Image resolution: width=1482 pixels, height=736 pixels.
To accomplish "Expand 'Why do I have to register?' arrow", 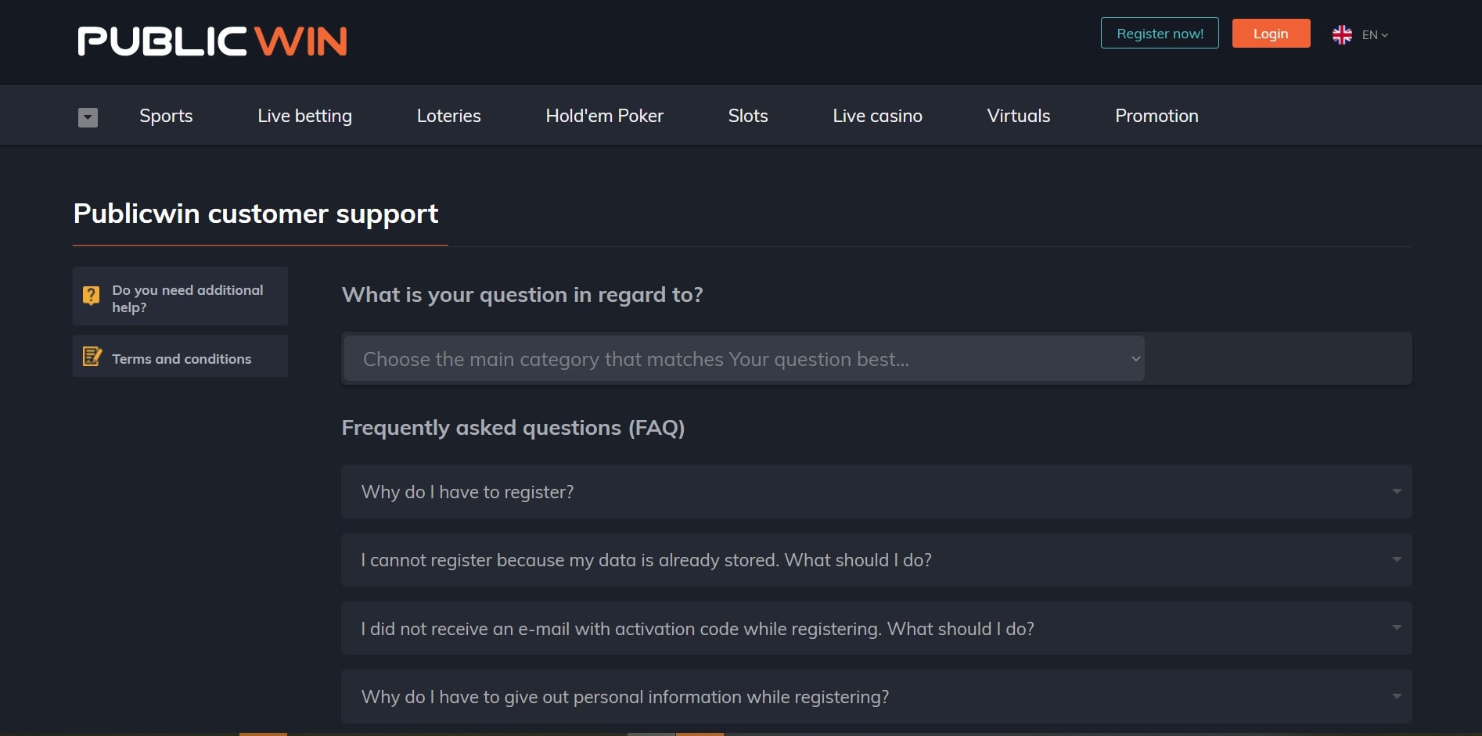I will point(1397,491).
